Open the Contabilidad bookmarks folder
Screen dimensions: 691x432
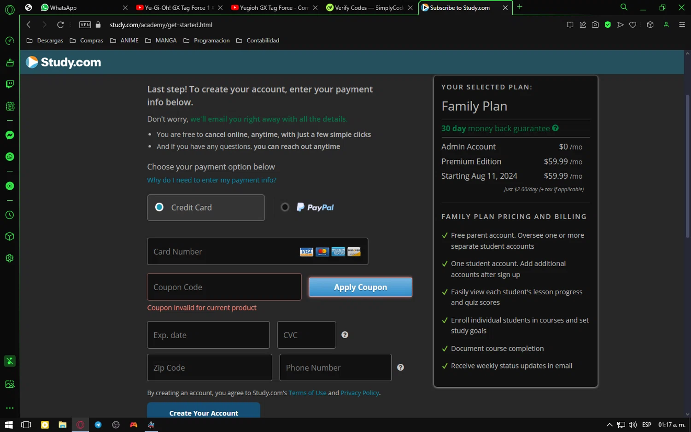(258, 41)
